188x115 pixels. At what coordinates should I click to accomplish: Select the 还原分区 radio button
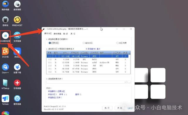coord(50,43)
